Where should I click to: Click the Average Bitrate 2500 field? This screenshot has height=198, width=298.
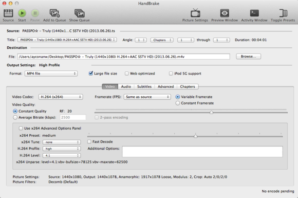pyautogui.click(x=73, y=117)
